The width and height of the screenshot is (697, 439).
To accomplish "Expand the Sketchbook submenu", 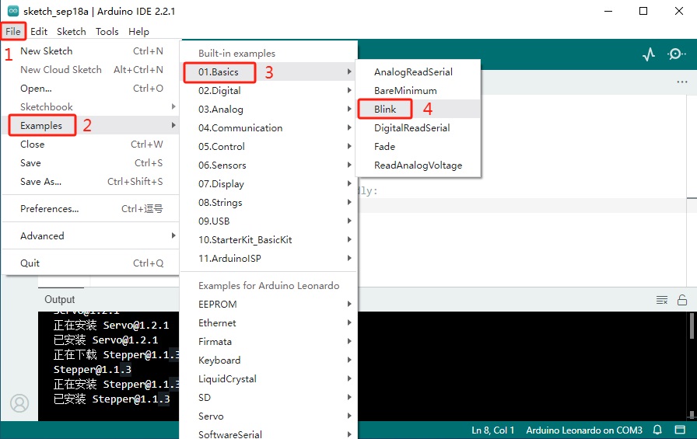I will (91, 107).
